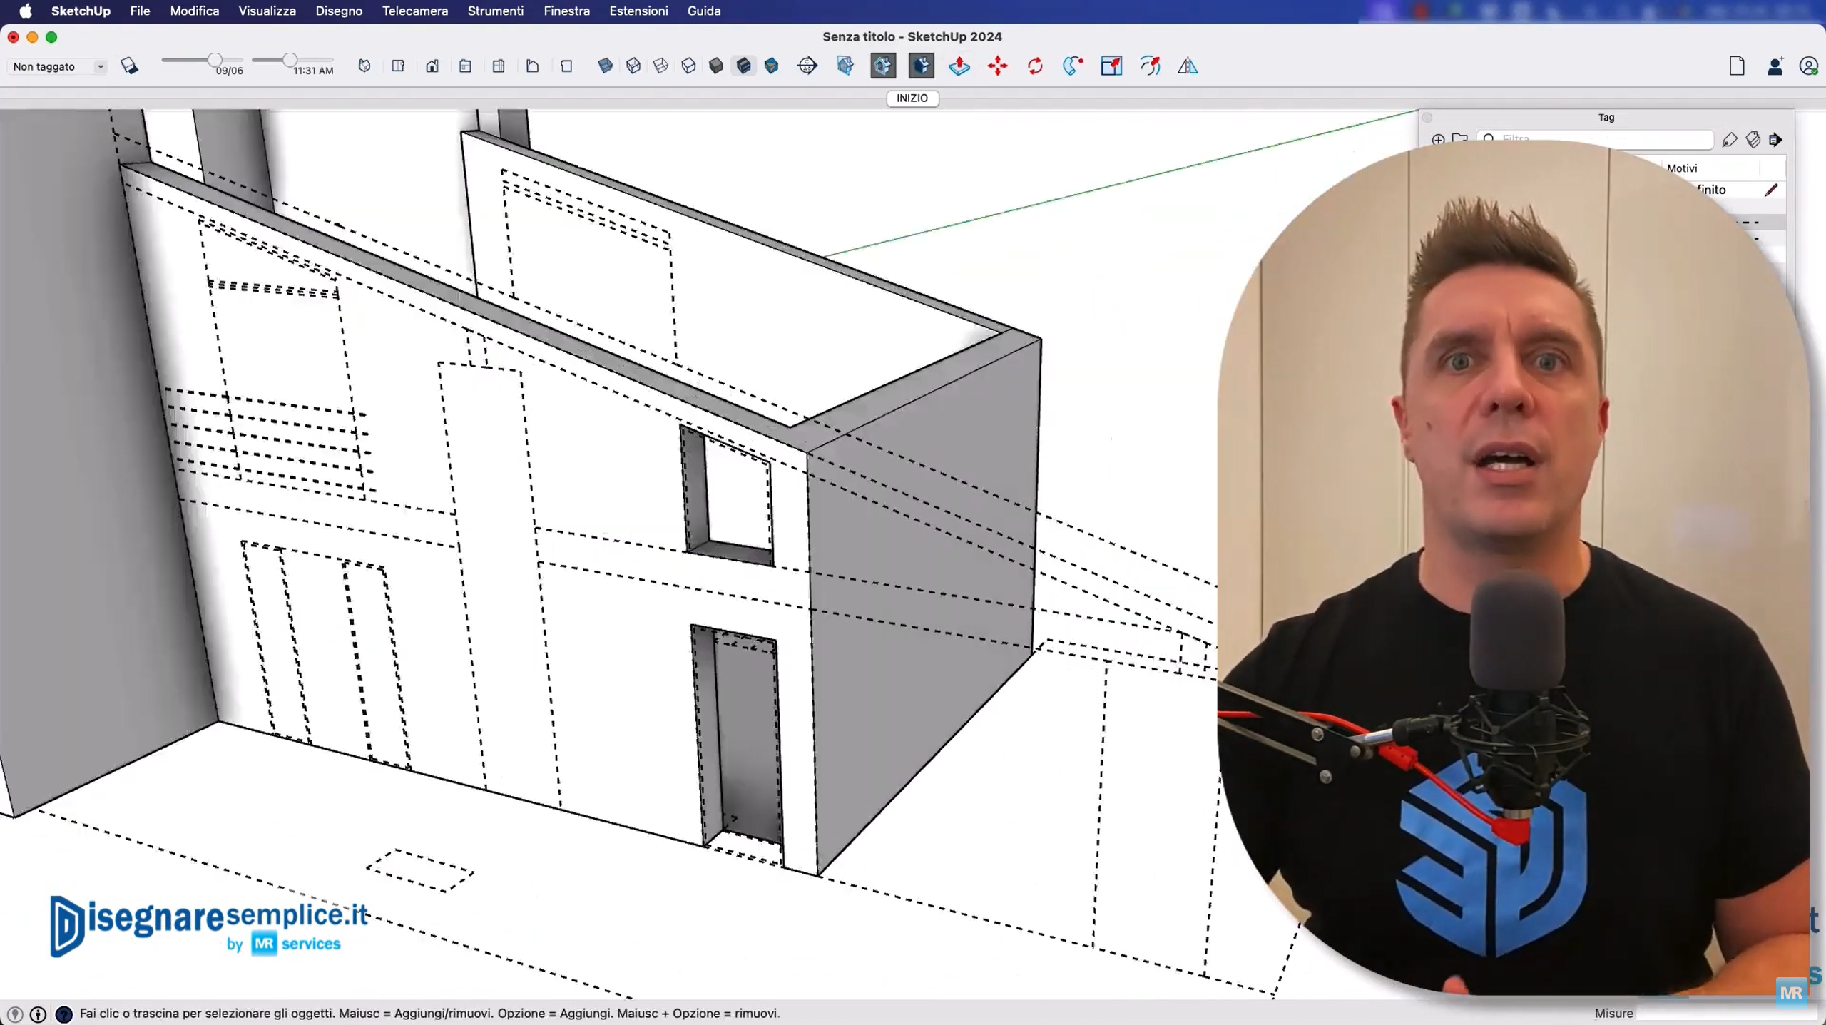Click the geolocation status bar icon

[x=15, y=1014]
